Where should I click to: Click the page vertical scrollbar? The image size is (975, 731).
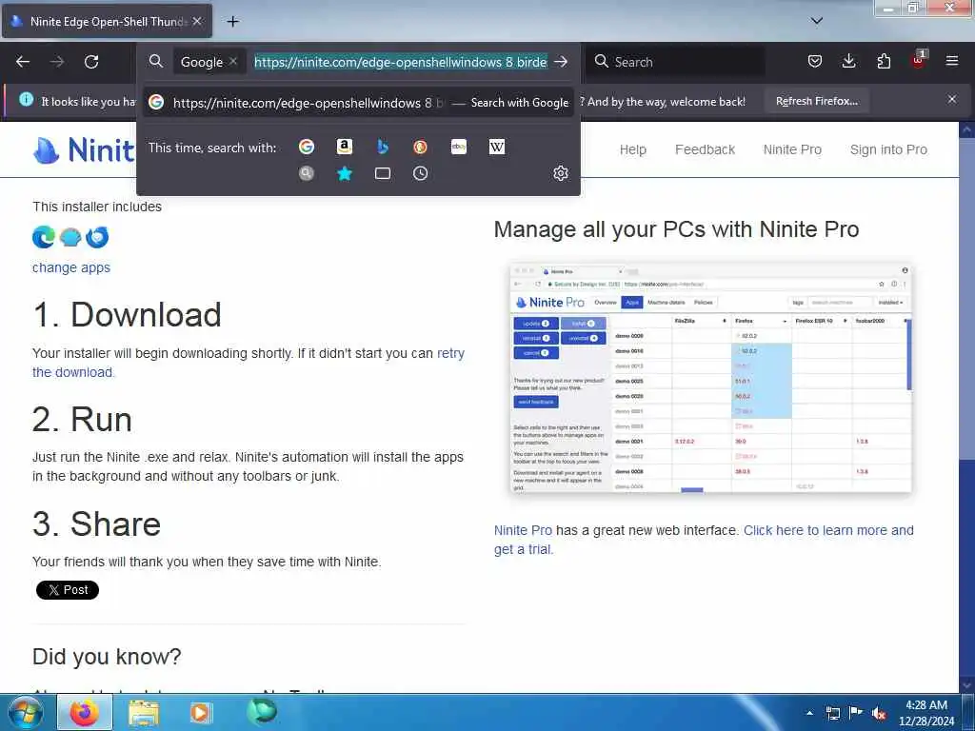(x=966, y=407)
